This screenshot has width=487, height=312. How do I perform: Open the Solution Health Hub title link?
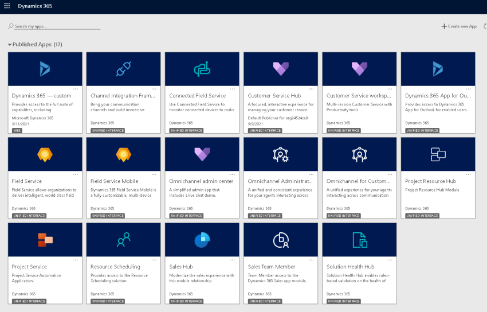[350, 267]
